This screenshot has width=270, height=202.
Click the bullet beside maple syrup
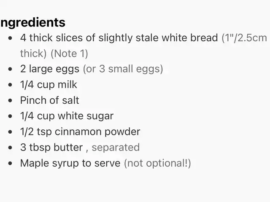pyautogui.click(x=10, y=163)
